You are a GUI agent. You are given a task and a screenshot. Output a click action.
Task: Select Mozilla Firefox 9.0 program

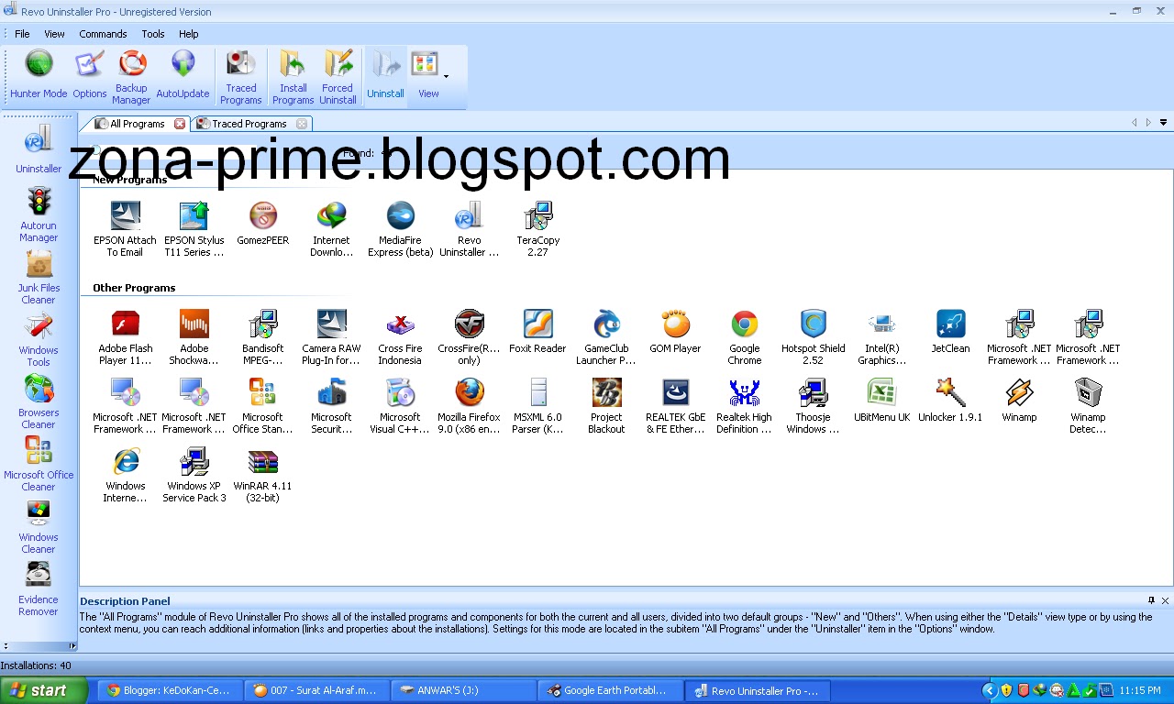coord(469,406)
